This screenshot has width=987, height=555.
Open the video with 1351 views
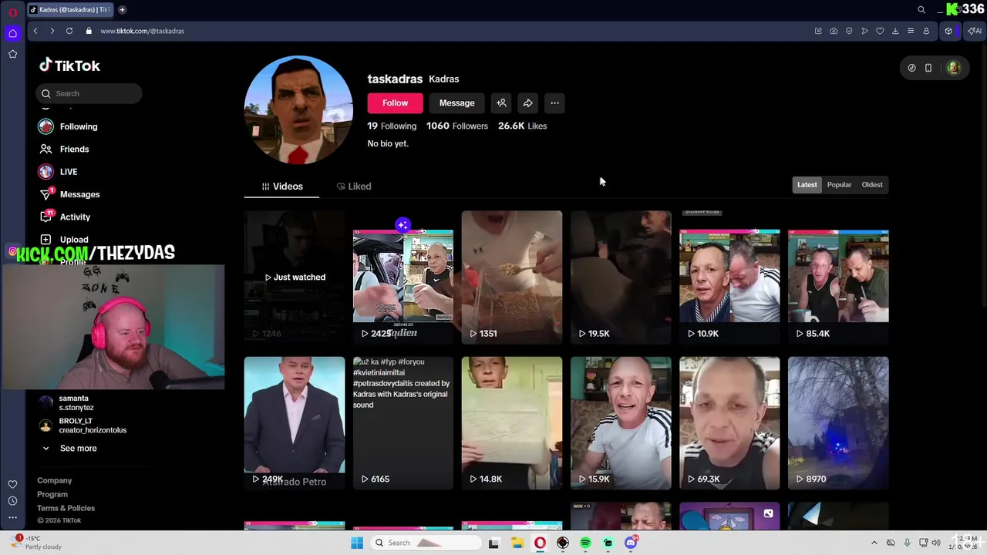point(512,277)
